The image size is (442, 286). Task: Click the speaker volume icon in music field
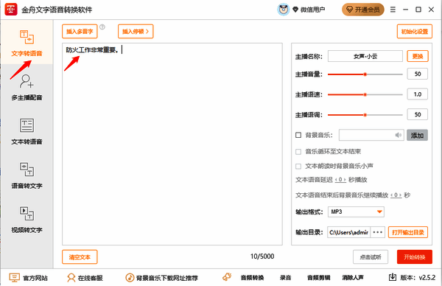(x=398, y=135)
